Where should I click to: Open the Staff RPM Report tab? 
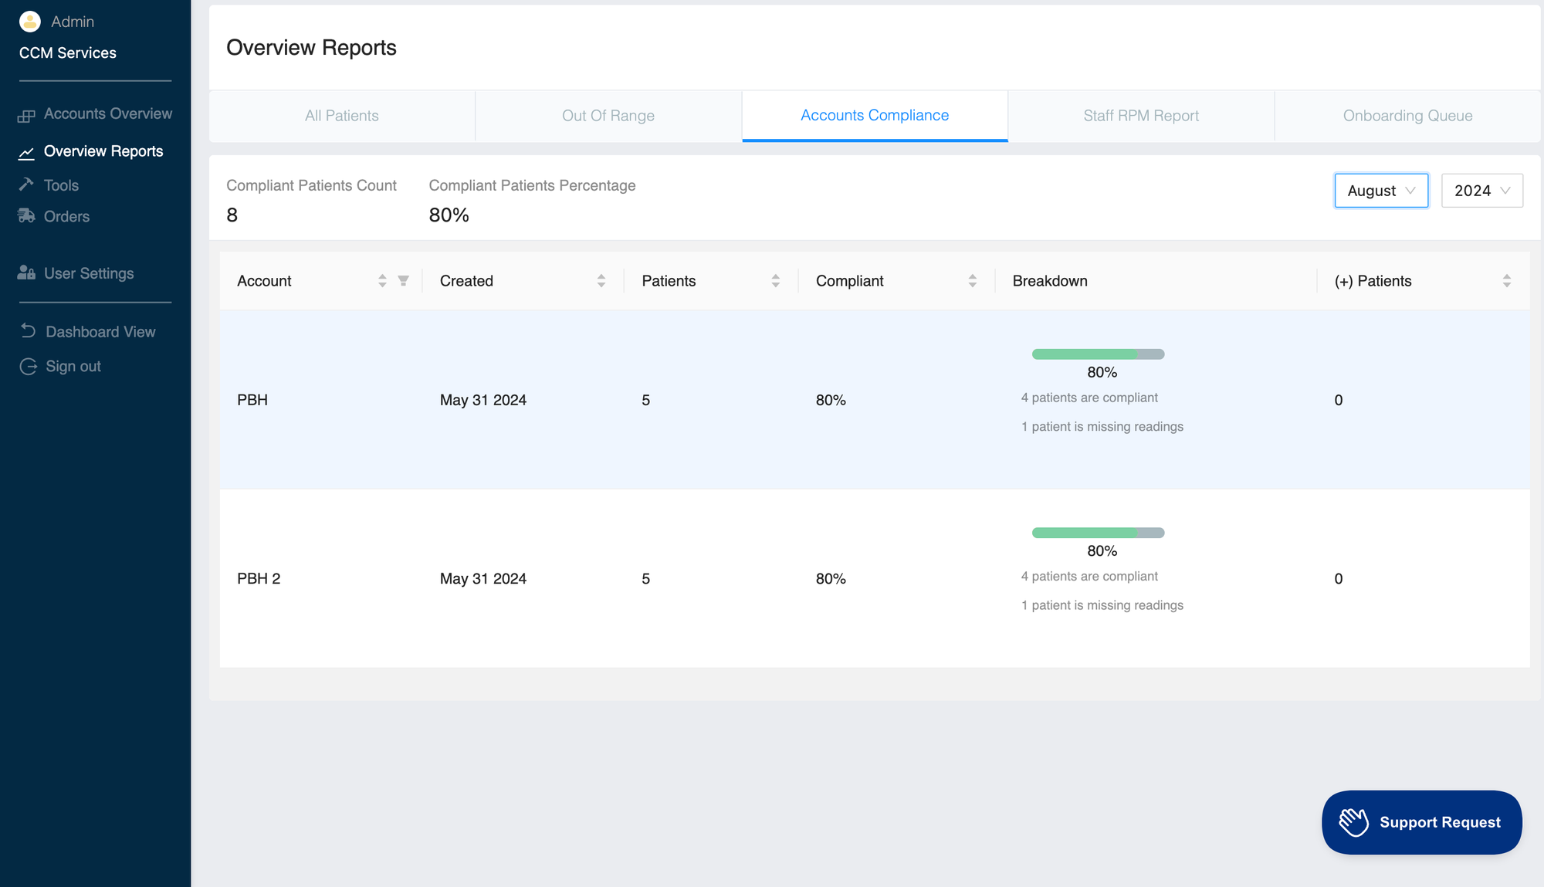[x=1140, y=116]
